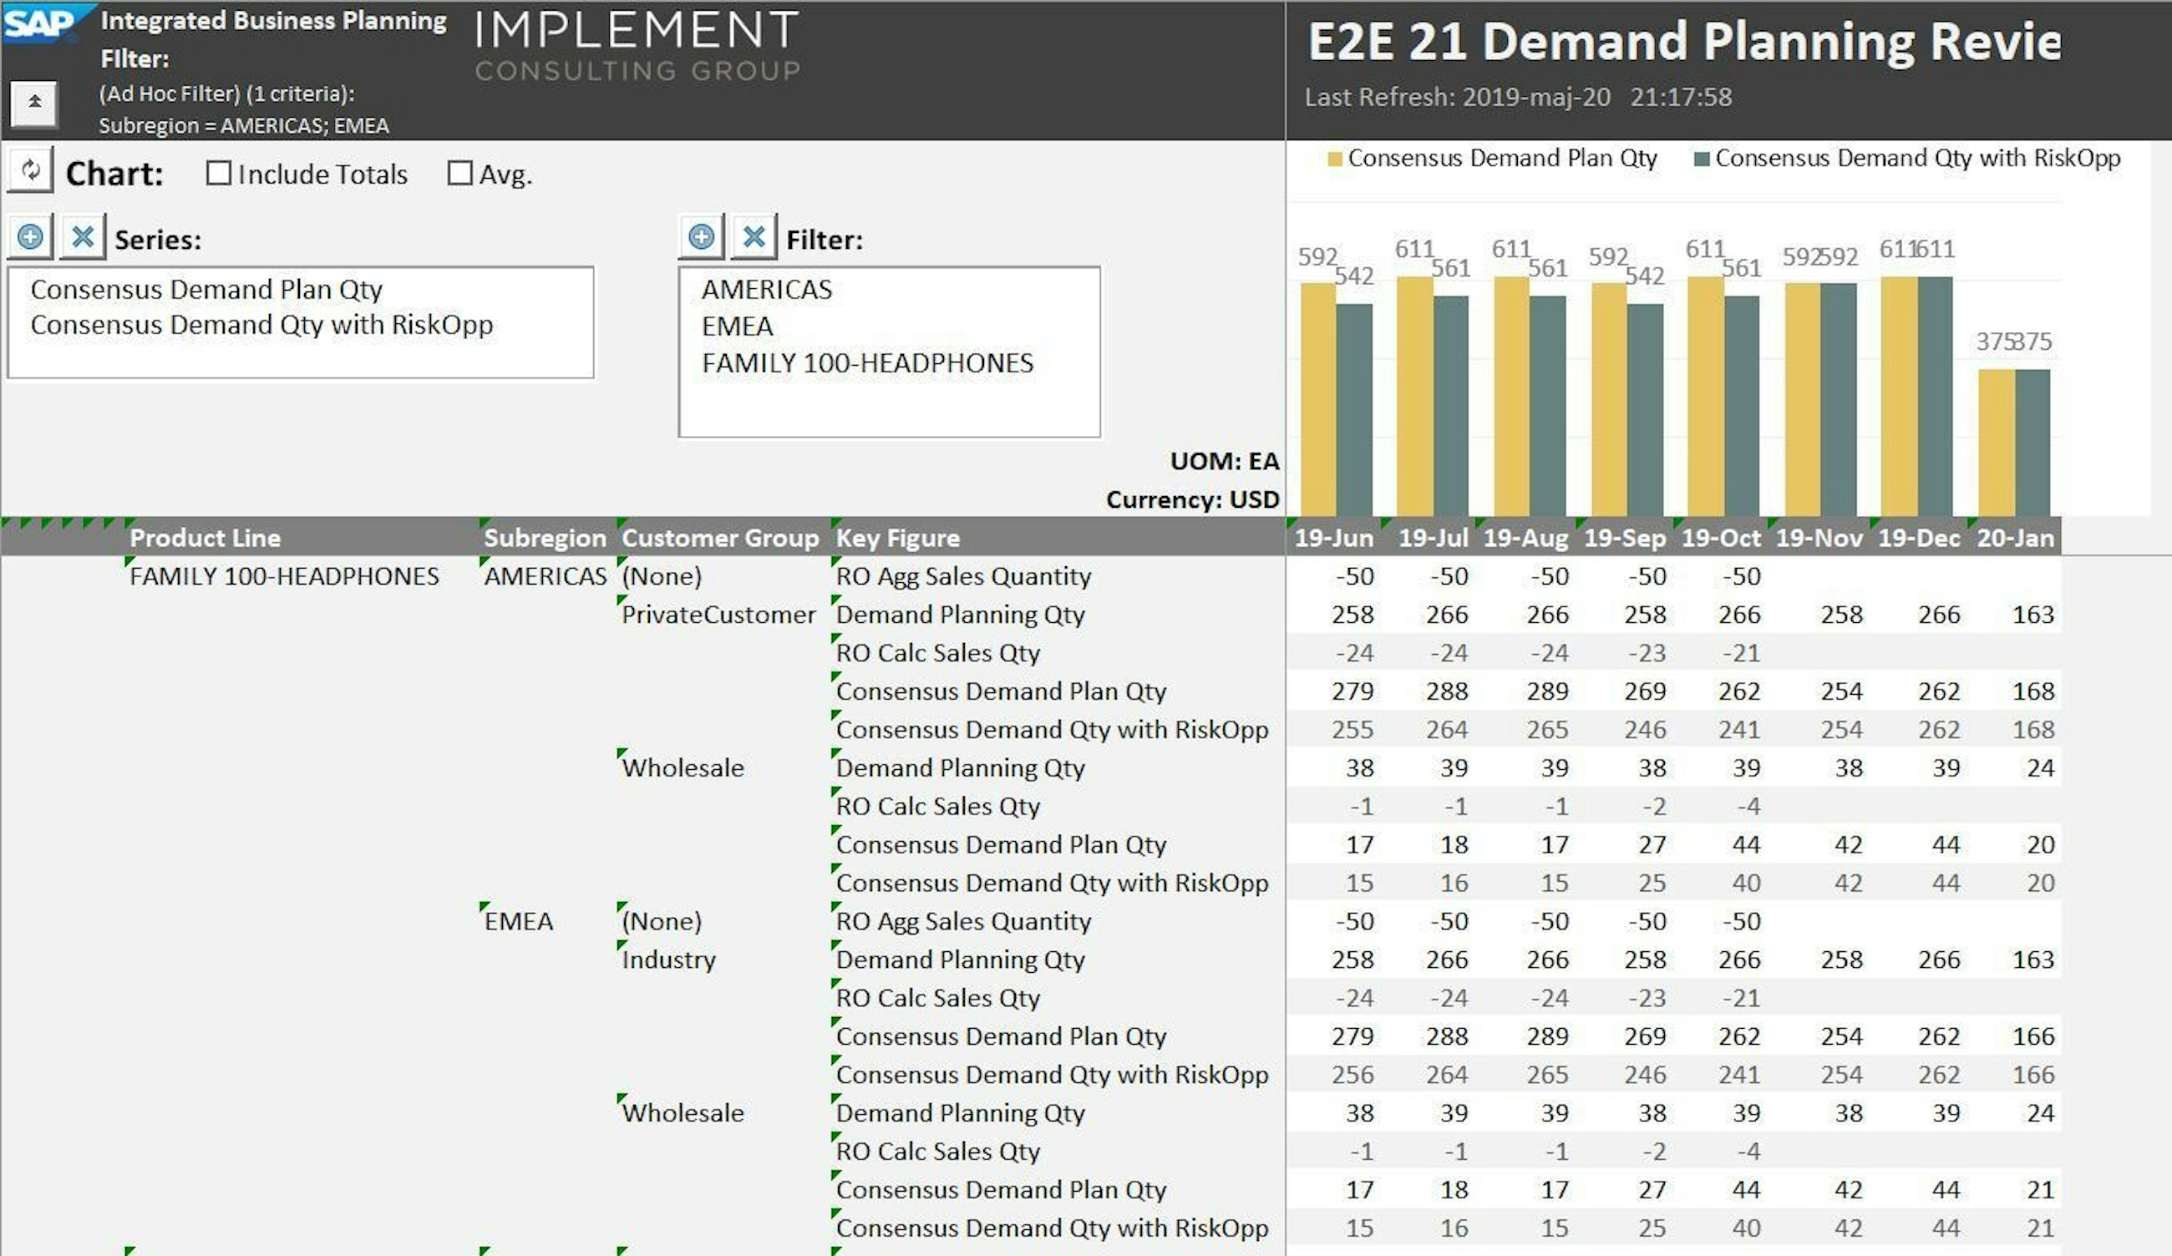Click the remove series X icon
Image resolution: width=2172 pixels, height=1256 pixels.
tap(84, 237)
